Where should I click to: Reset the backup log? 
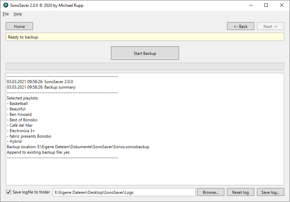point(240,192)
